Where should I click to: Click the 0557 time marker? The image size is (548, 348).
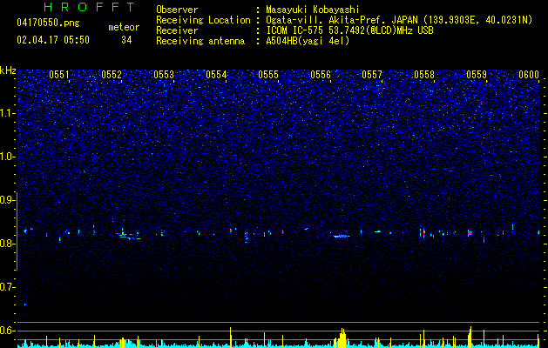click(372, 75)
